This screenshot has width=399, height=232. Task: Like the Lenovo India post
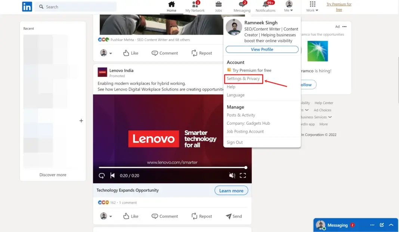(131, 216)
